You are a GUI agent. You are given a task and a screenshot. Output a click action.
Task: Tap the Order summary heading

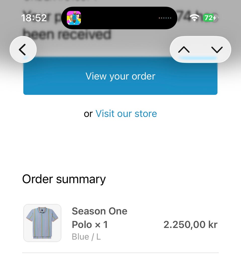point(64,179)
